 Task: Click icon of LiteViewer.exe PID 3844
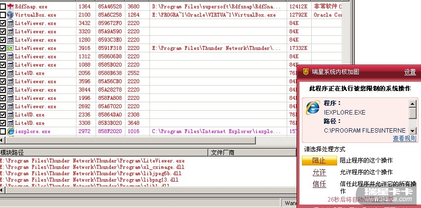[10, 90]
